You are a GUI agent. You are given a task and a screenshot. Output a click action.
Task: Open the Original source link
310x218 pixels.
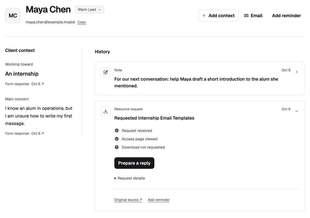click(128, 200)
